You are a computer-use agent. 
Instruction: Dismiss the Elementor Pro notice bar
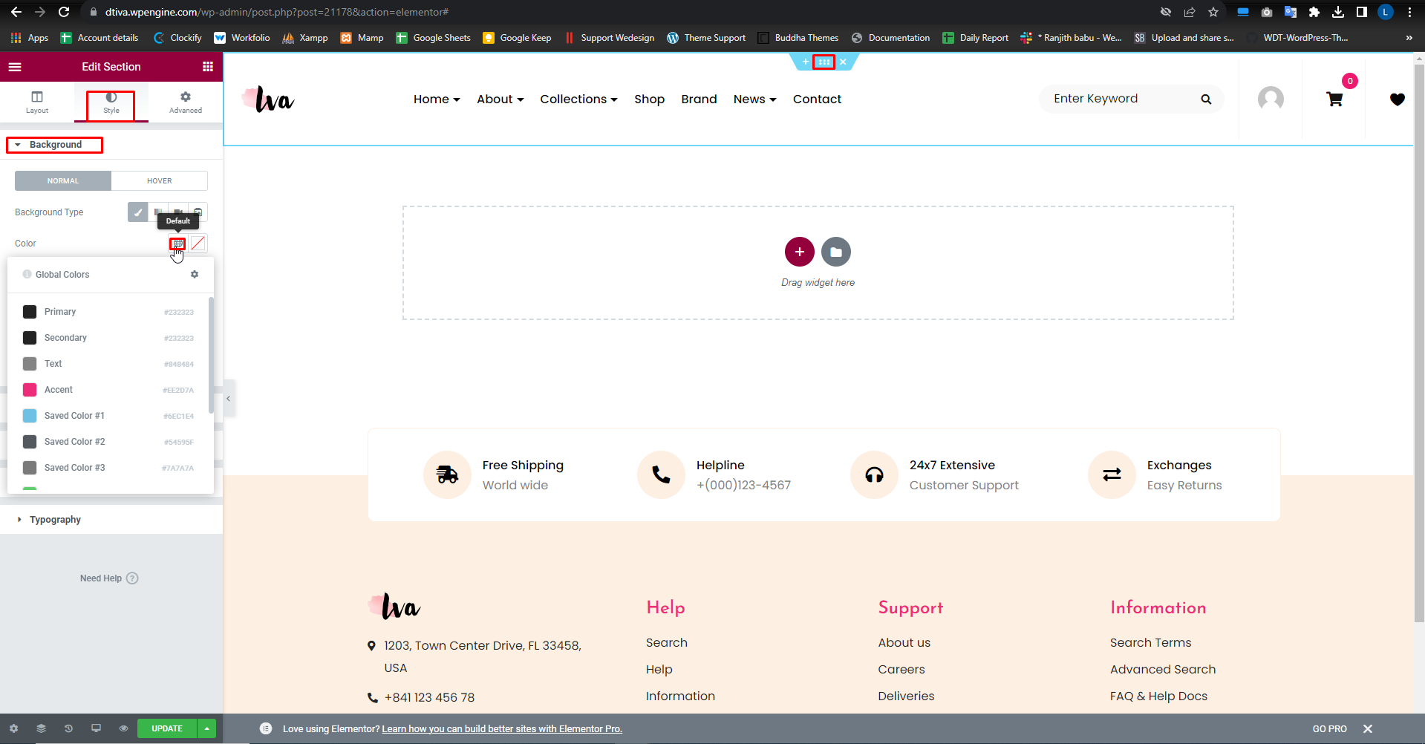[1367, 729]
